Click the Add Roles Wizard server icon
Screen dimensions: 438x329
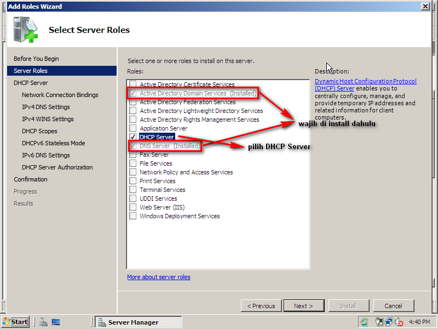(25, 30)
